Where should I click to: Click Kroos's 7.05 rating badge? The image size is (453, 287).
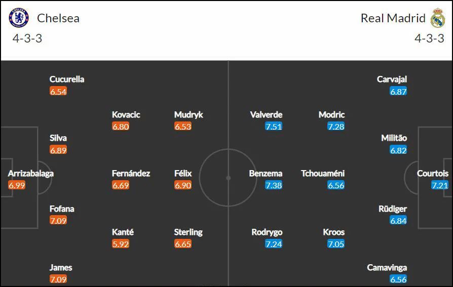(336, 243)
